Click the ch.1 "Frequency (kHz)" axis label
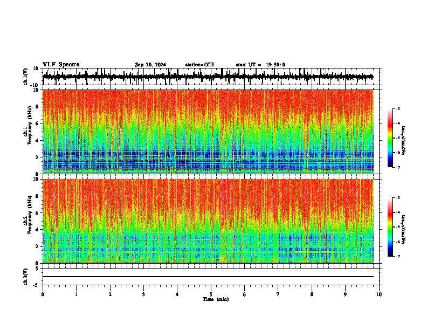Viewport: 427px width, 330px height. point(30,126)
